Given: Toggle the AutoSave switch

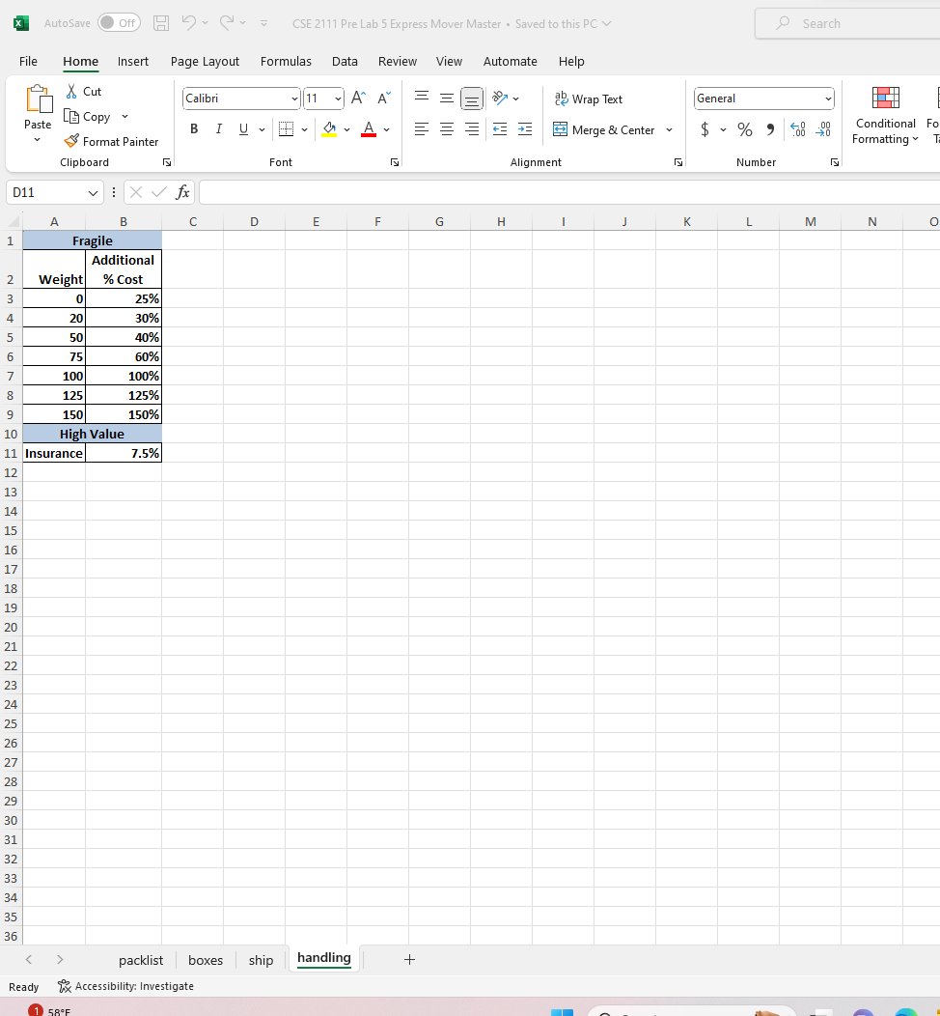Looking at the screenshot, I should pos(119,22).
